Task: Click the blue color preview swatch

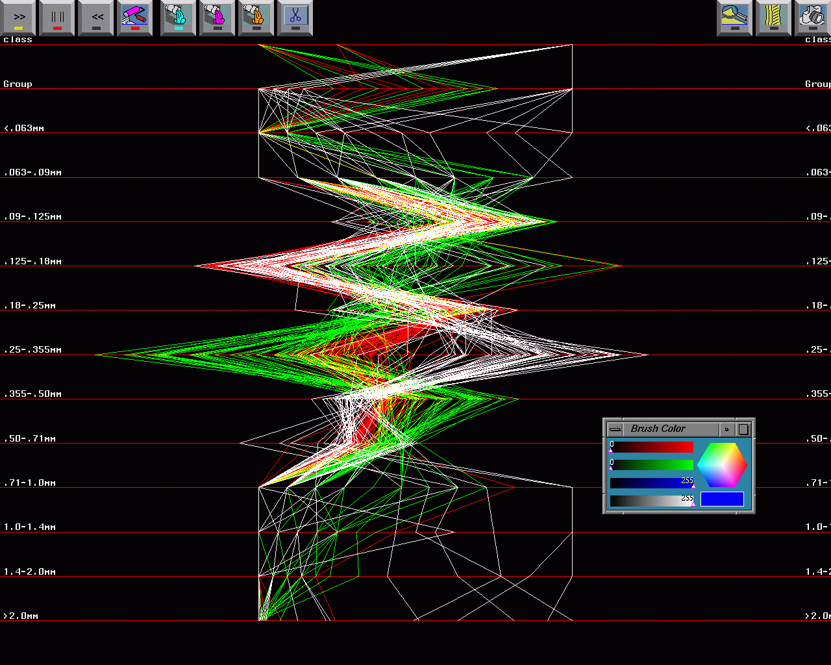Action: 722,499
